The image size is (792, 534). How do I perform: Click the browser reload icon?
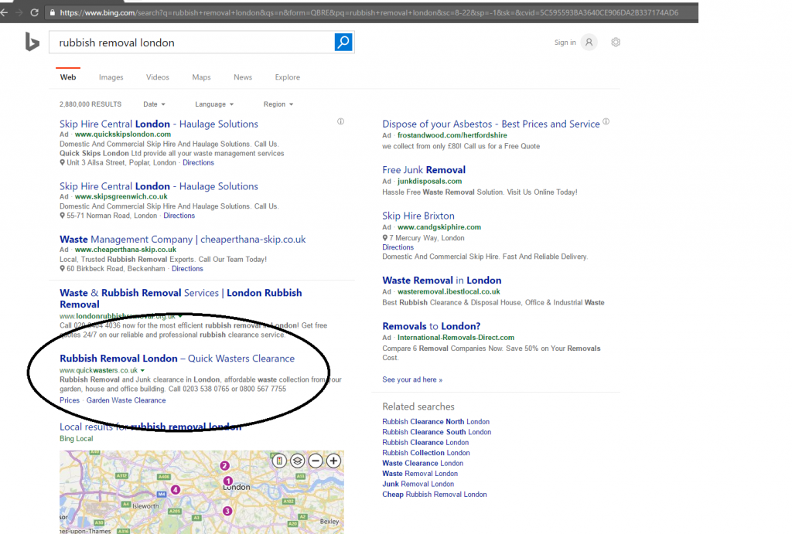tap(34, 12)
